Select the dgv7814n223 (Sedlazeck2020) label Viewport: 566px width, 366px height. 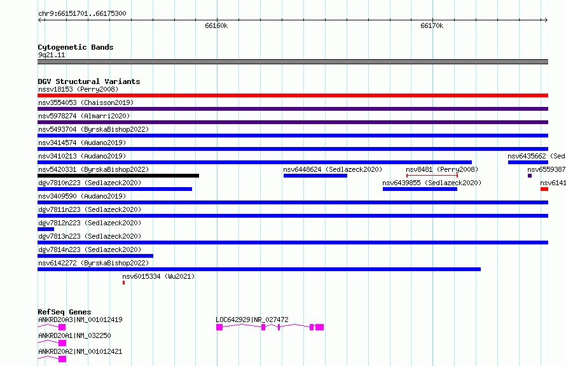point(90,250)
